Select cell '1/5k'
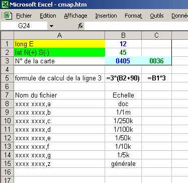 point(123,155)
